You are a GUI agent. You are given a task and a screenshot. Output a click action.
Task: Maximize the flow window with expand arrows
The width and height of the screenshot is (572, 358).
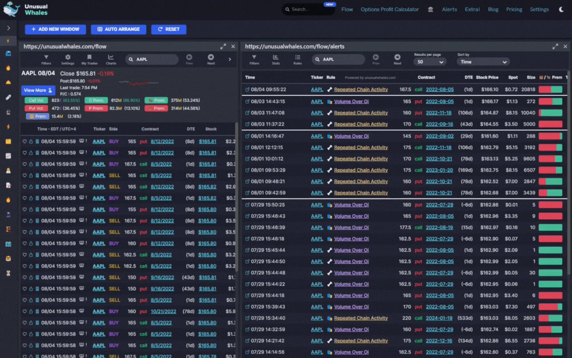click(223, 46)
